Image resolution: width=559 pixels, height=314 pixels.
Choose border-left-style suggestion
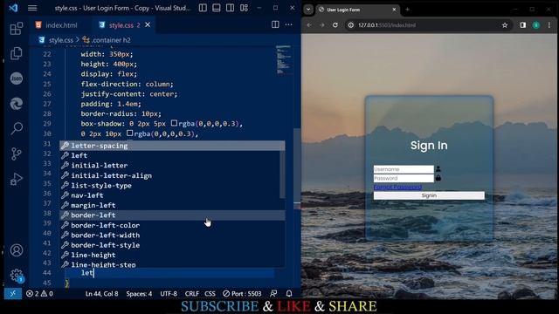pos(169,245)
